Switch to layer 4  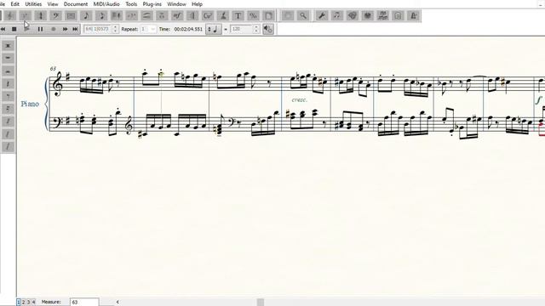34,303
